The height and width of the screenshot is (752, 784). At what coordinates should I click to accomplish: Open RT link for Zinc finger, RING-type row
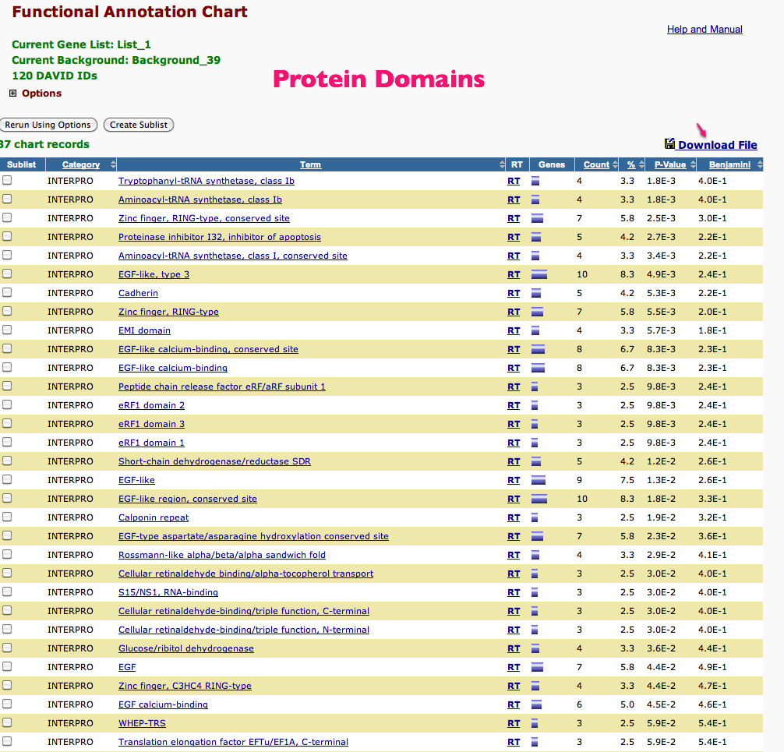coord(514,312)
